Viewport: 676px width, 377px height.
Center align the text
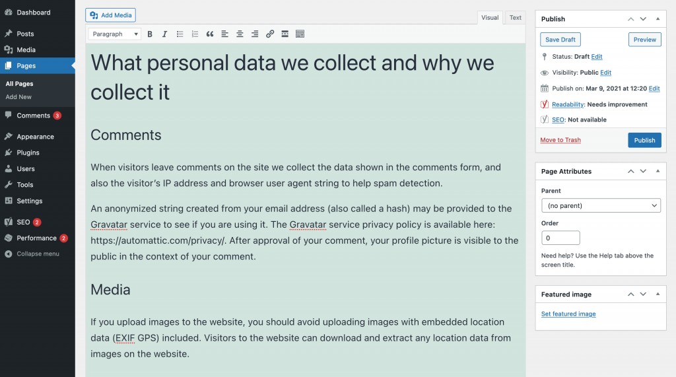[240, 34]
